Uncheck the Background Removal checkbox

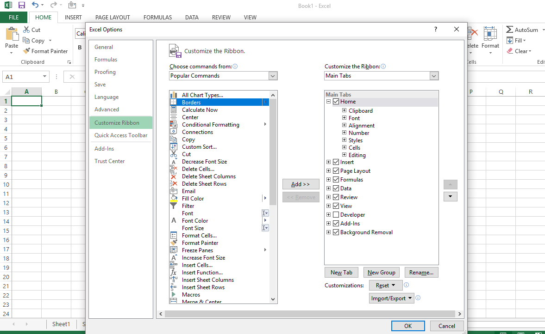336,232
